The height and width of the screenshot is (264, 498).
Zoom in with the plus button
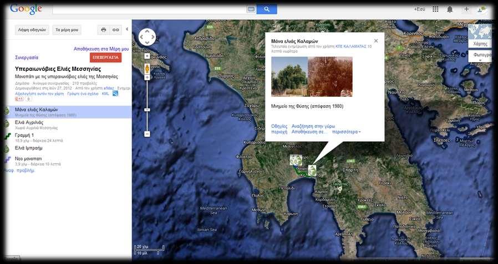[x=147, y=77]
